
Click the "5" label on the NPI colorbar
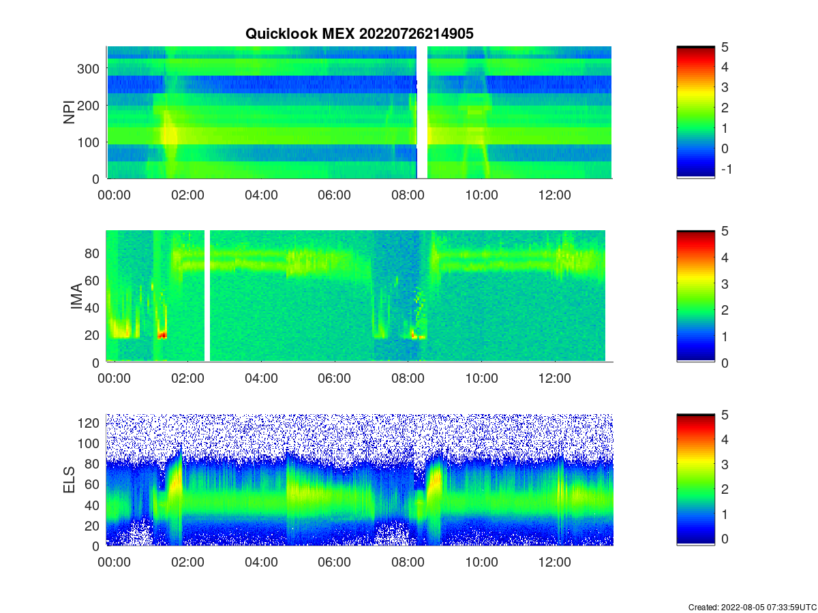click(725, 46)
